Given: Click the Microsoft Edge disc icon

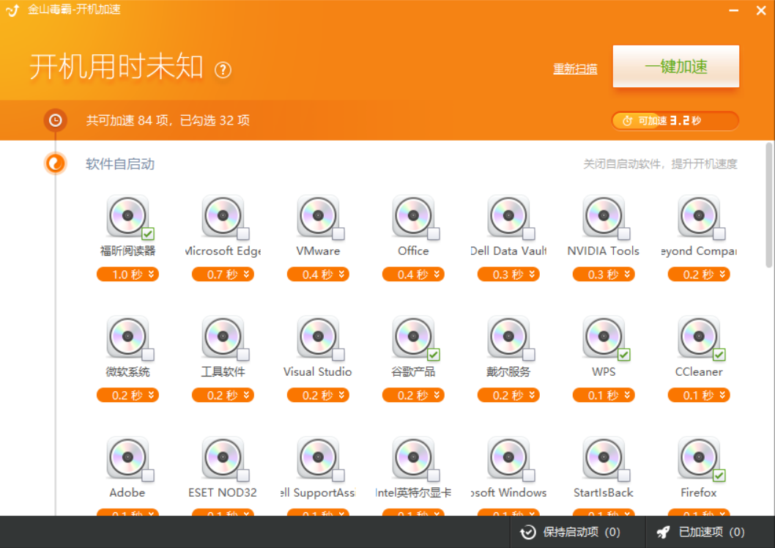Looking at the screenshot, I should click(x=223, y=216).
